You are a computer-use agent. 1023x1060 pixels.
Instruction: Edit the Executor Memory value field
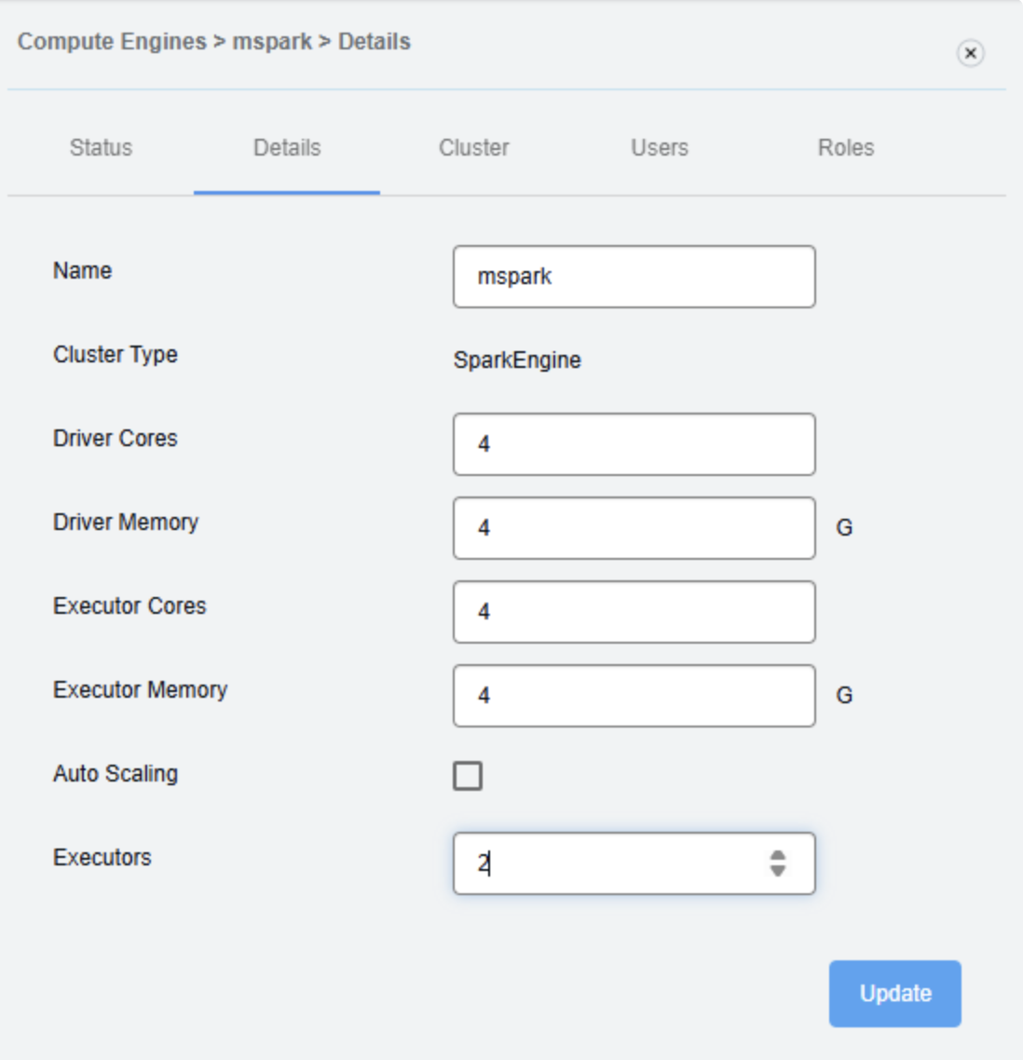[634, 696]
